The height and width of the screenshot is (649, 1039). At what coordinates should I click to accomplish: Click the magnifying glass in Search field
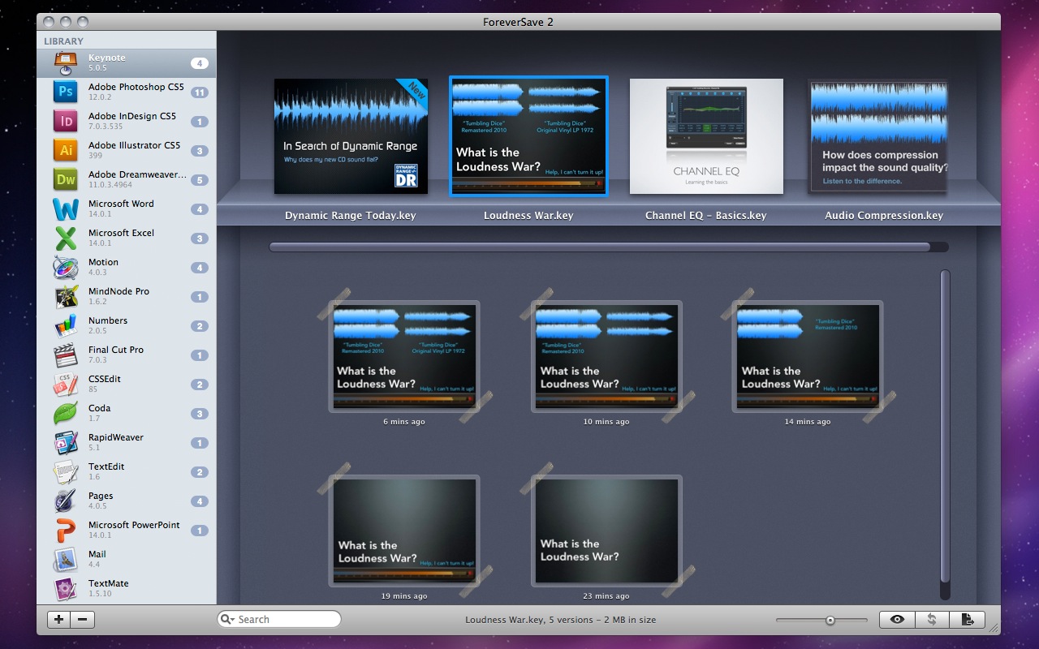tap(228, 619)
